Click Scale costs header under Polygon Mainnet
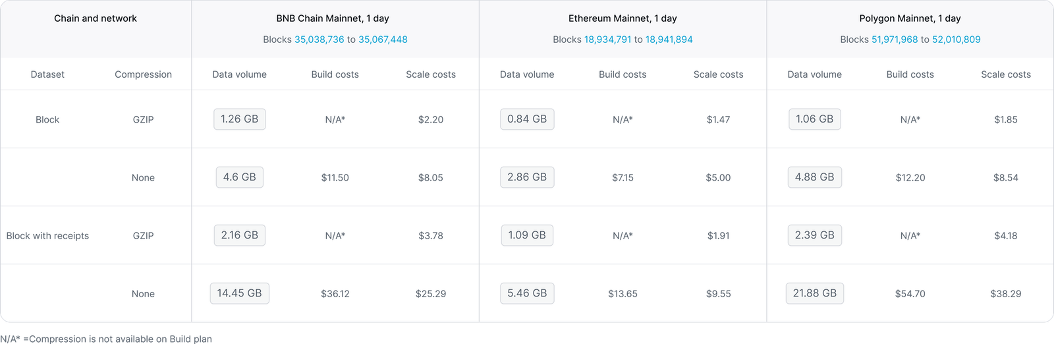Viewport: 1054px width, 344px height. coord(1006,74)
